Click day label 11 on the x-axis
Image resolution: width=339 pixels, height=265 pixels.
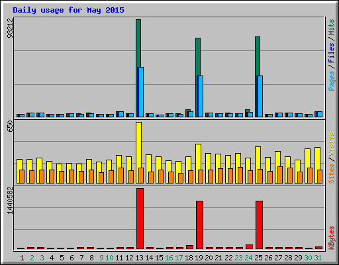click(119, 258)
